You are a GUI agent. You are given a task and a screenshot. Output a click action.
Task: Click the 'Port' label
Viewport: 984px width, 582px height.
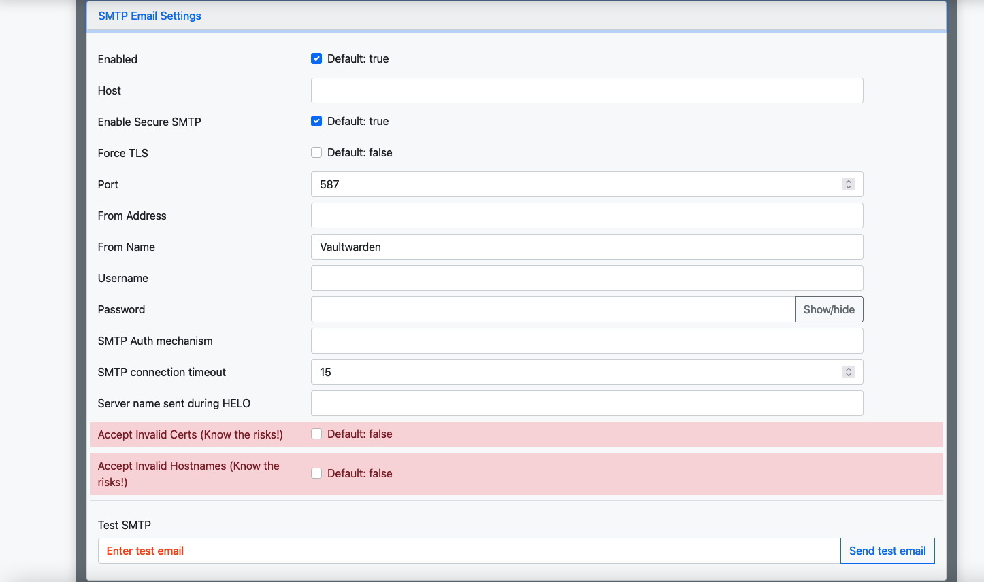point(108,184)
